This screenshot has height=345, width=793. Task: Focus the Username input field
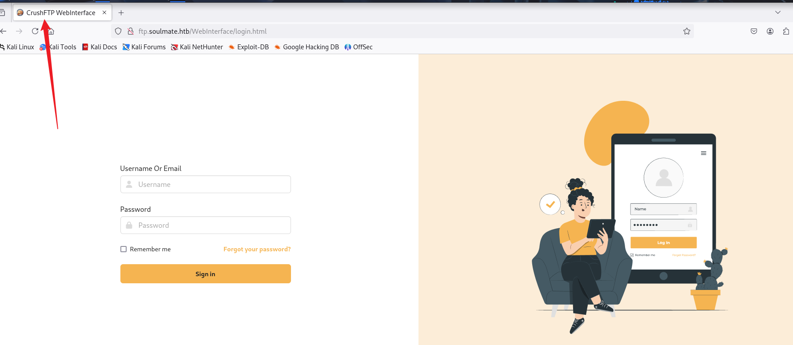206,184
